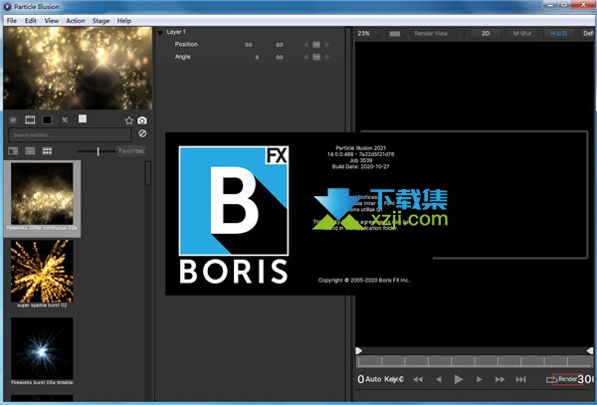Go to previous Position keyframe arrow
Screen dimensions: 597x405
pos(305,45)
